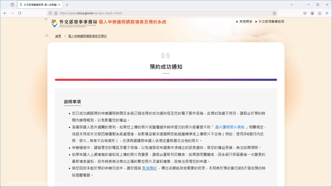Click the tracking protection shield icon
Image resolution: width=332 pixels, height=187 pixels.
(x=50, y=13)
